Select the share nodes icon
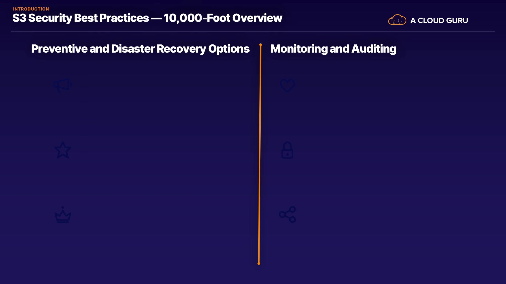 [x=287, y=214]
